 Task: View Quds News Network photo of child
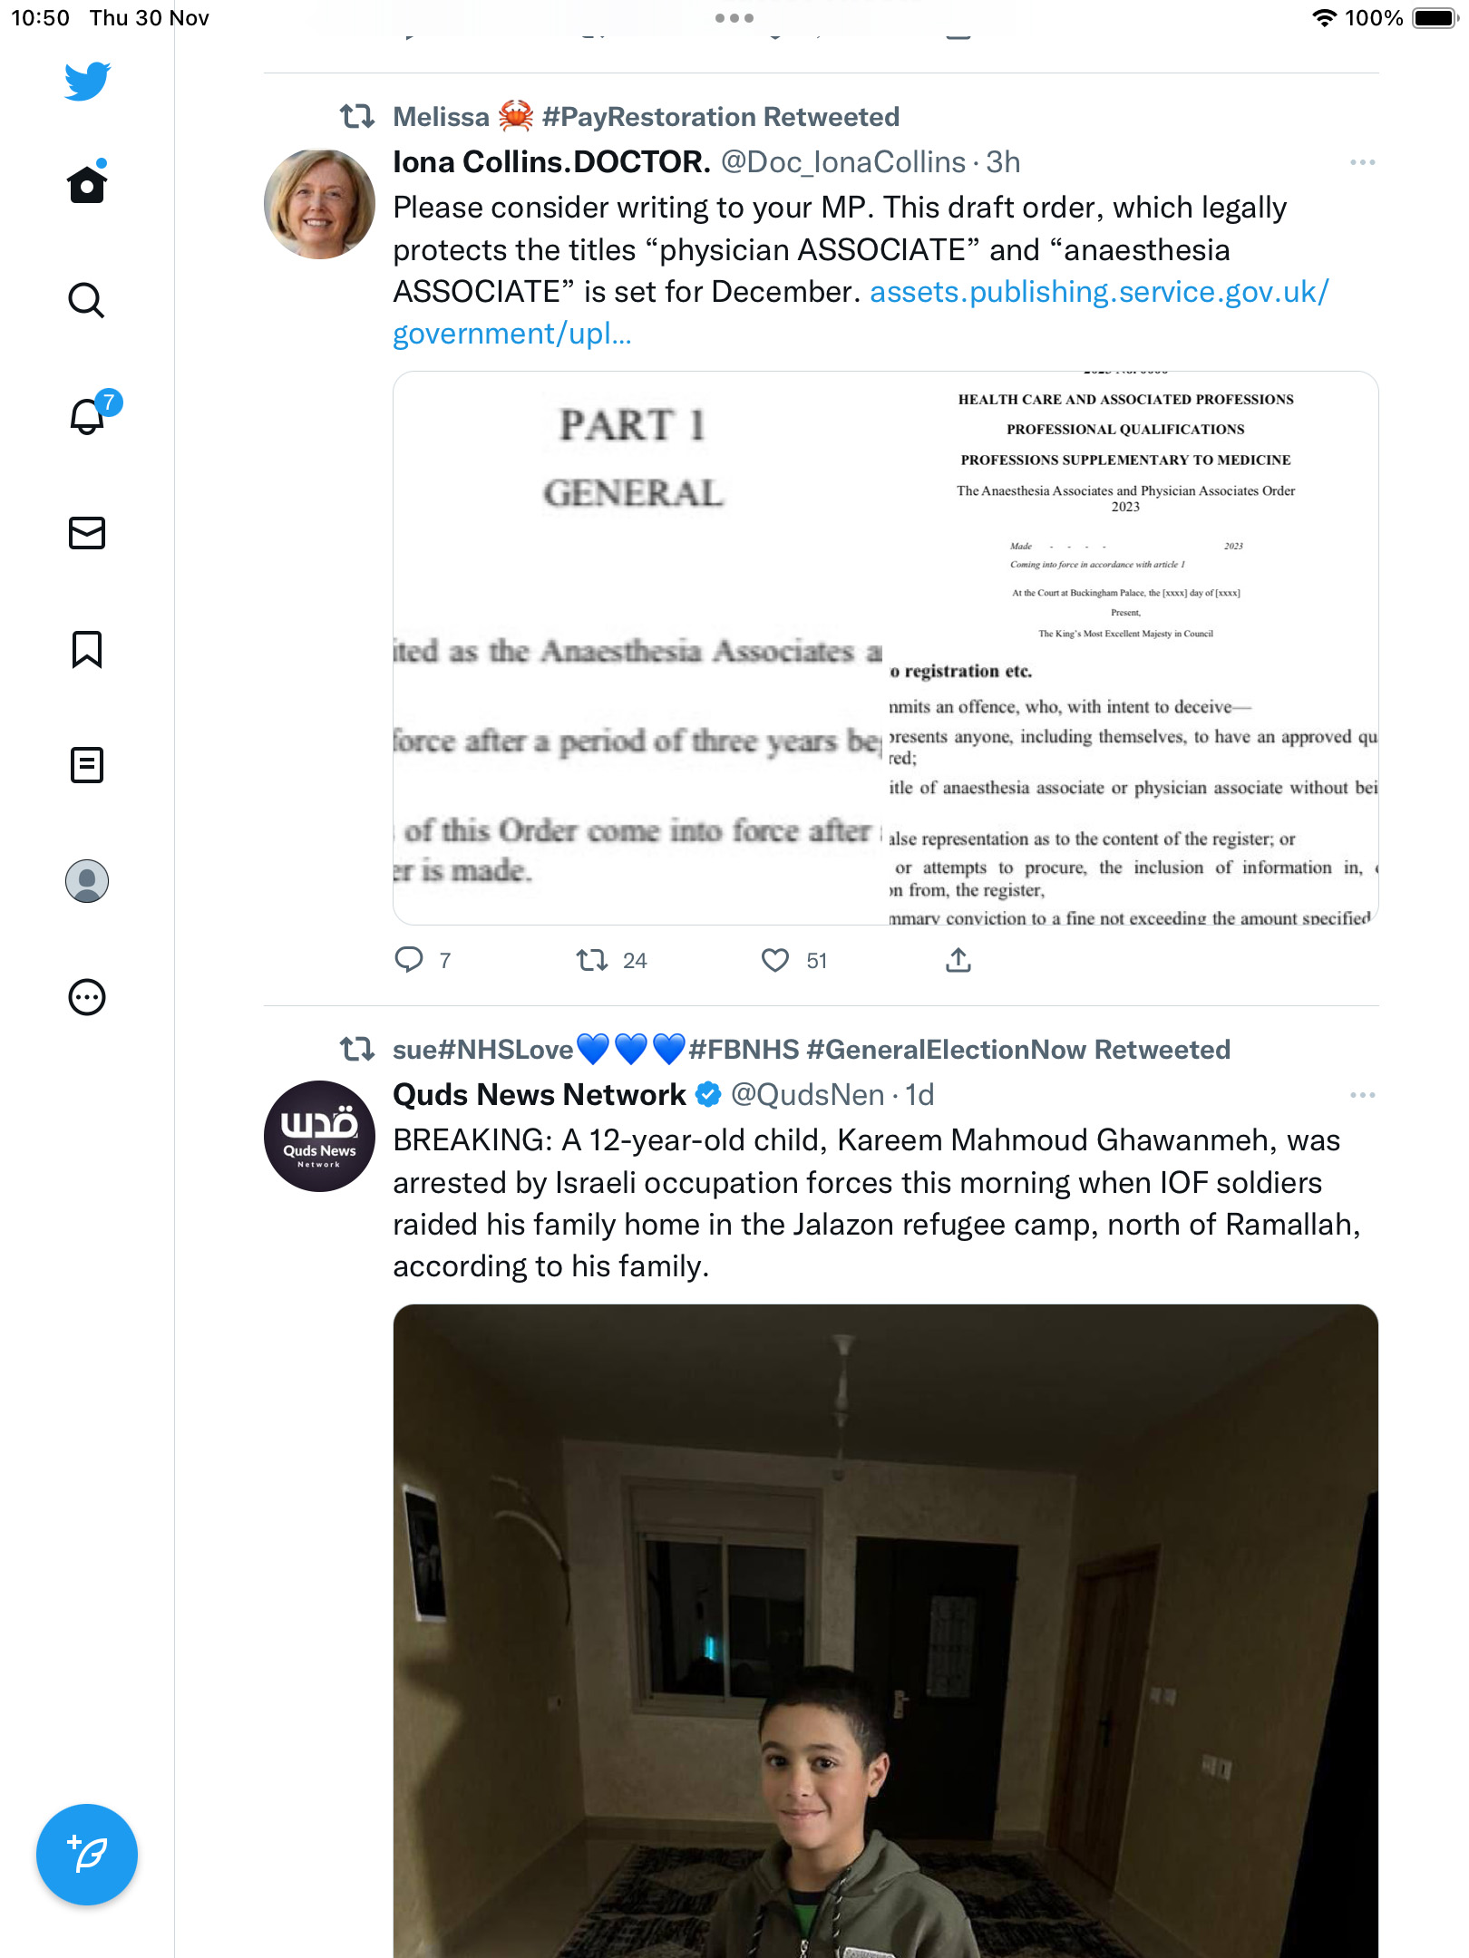pos(886,1632)
